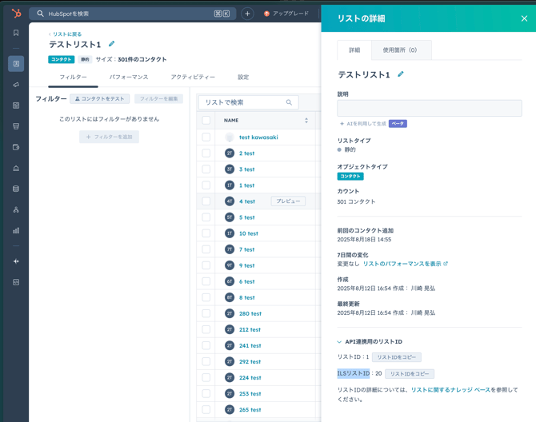Check the box for 2 test

[x=206, y=153]
